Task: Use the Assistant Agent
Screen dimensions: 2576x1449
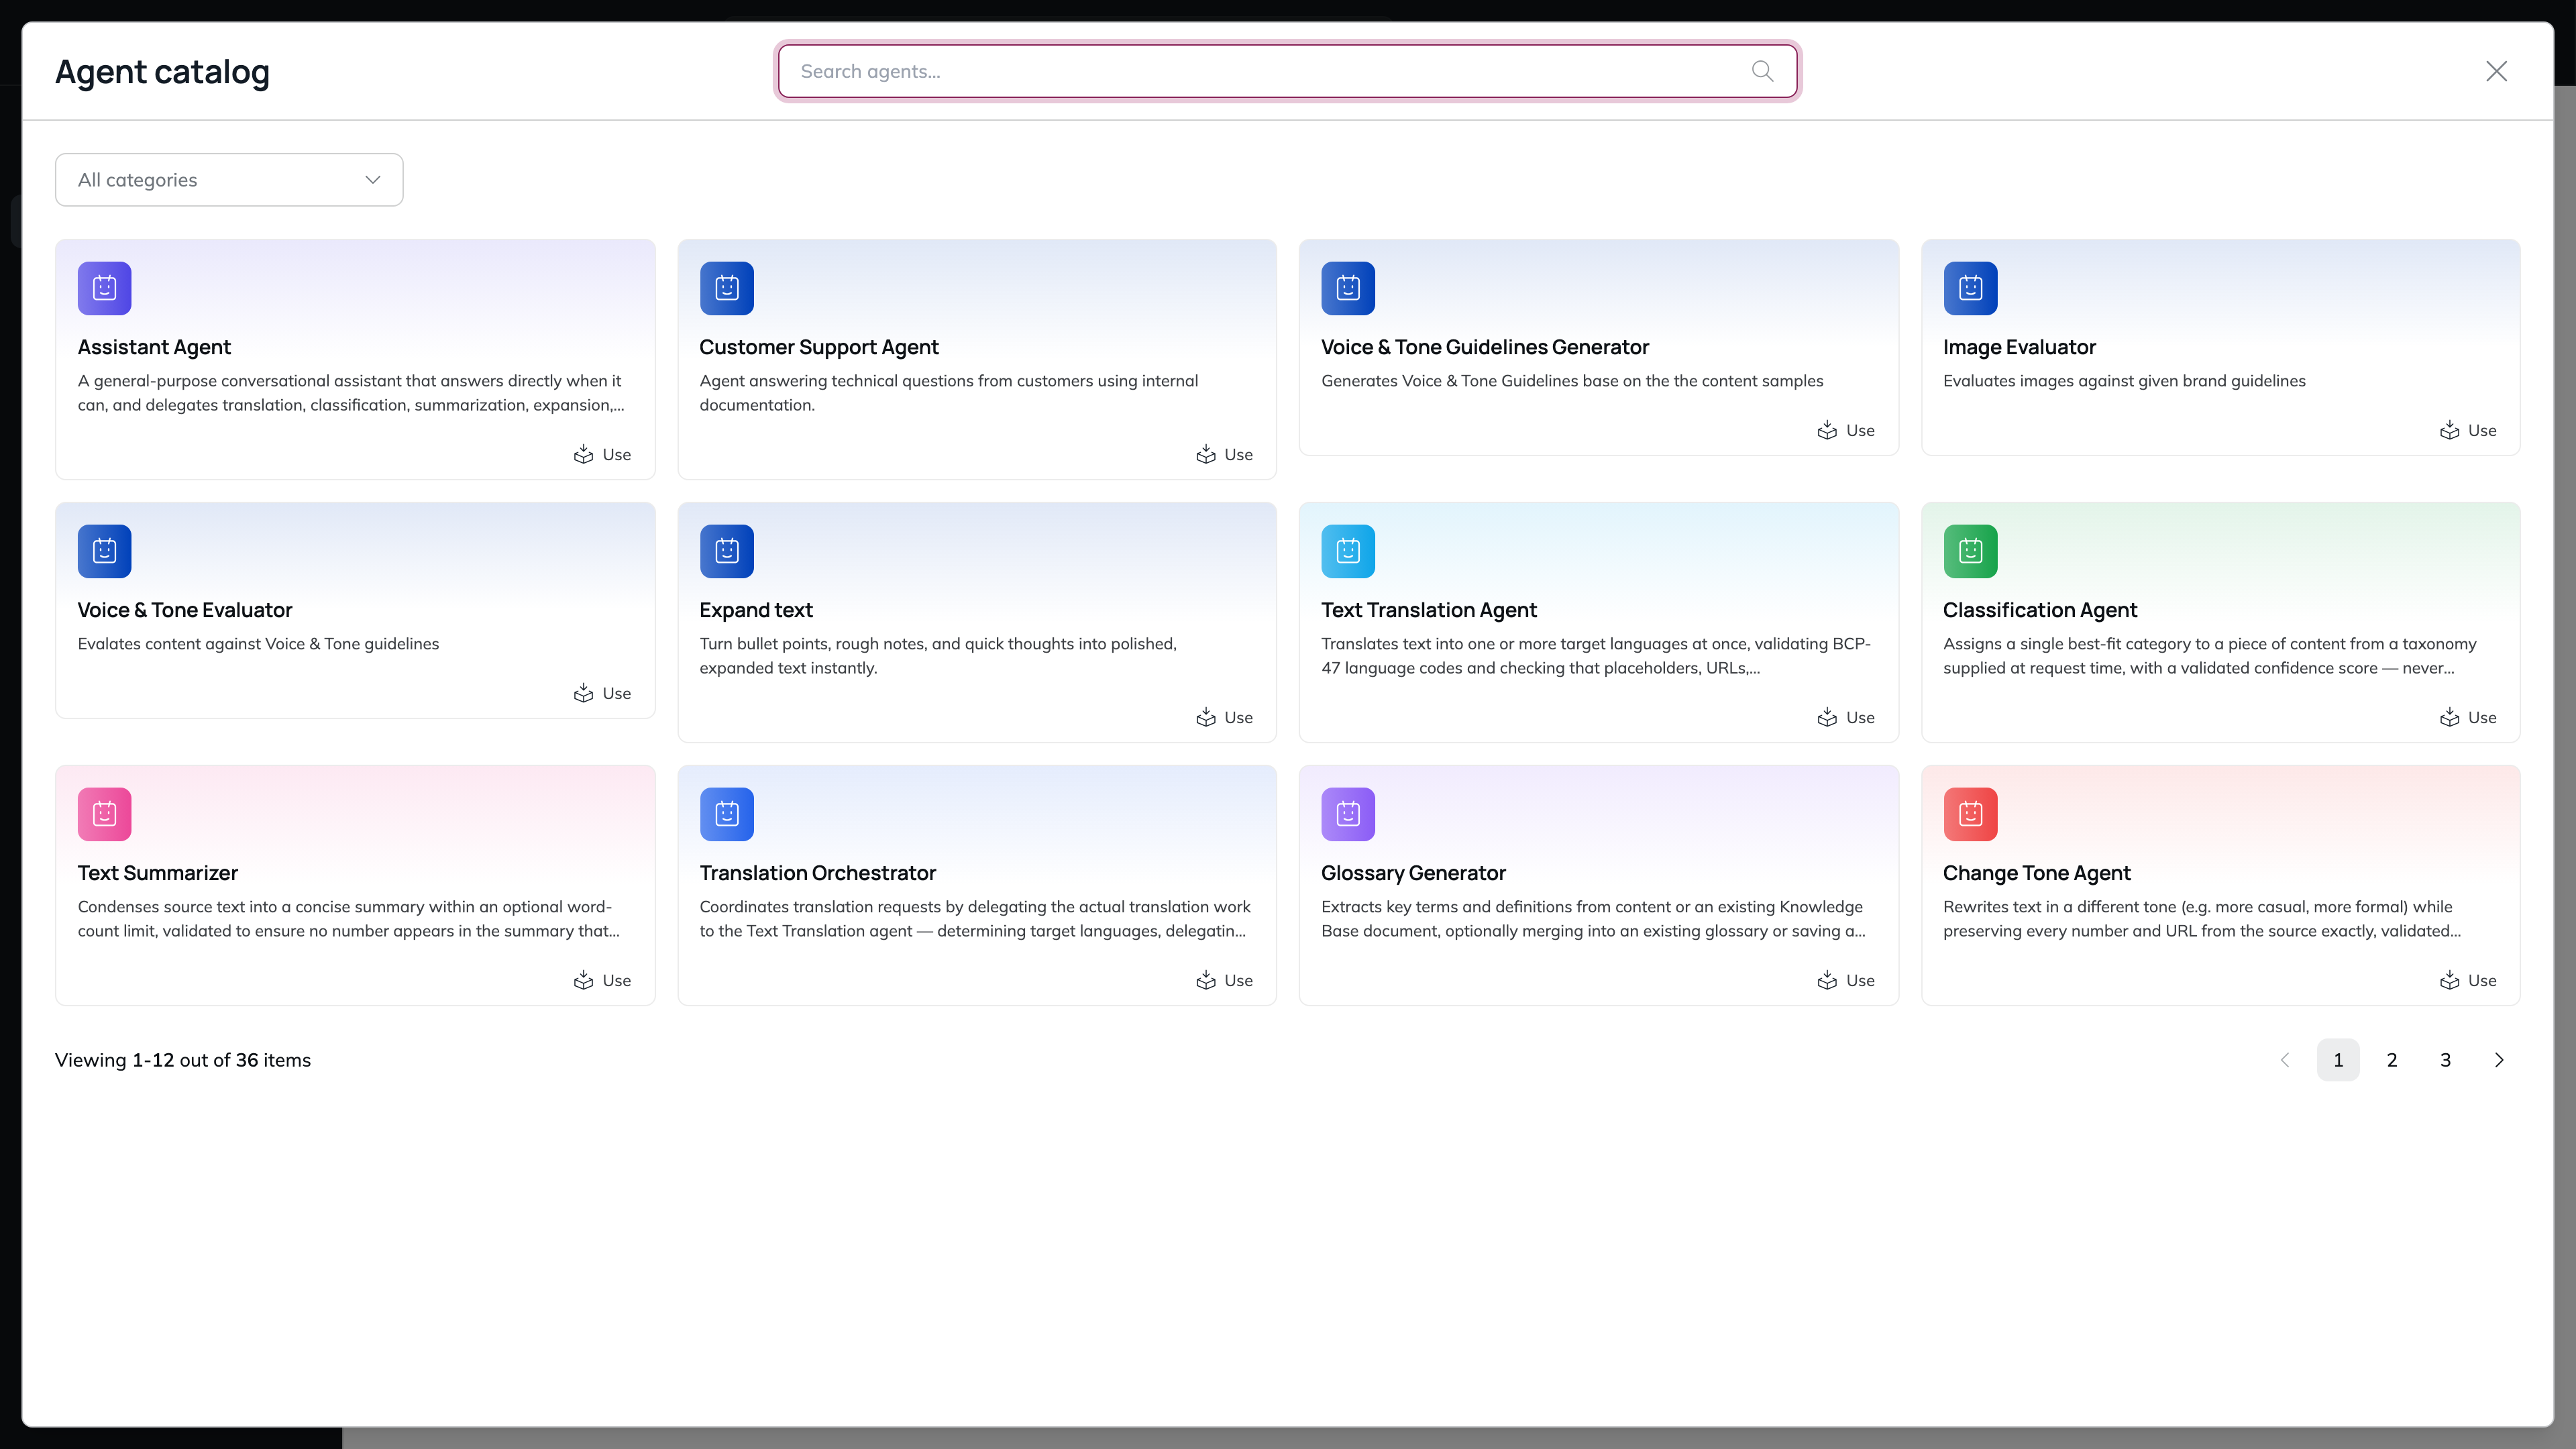Action: [x=602, y=455]
